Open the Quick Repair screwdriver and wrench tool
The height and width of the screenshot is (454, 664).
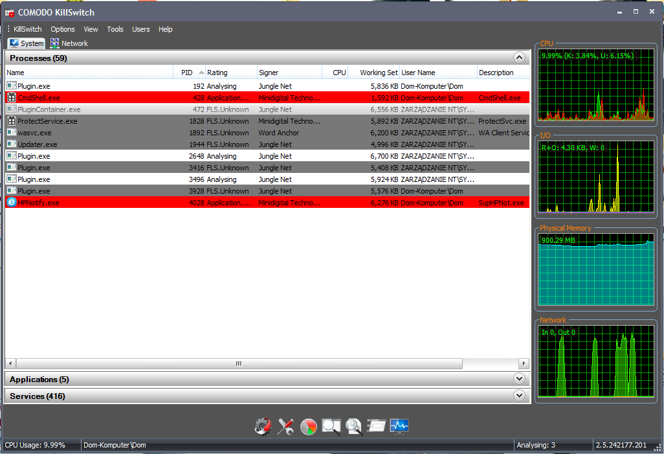[286, 426]
